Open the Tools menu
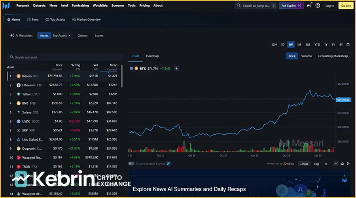The width and height of the screenshot is (356, 198). pyautogui.click(x=132, y=6)
